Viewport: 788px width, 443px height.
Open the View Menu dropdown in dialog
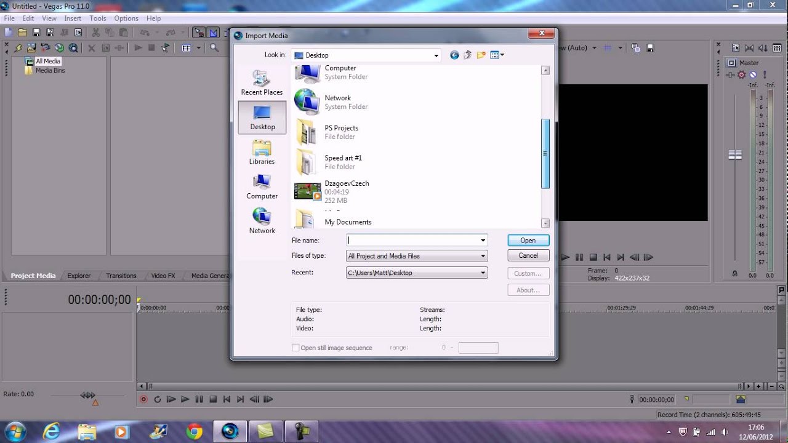(x=497, y=55)
